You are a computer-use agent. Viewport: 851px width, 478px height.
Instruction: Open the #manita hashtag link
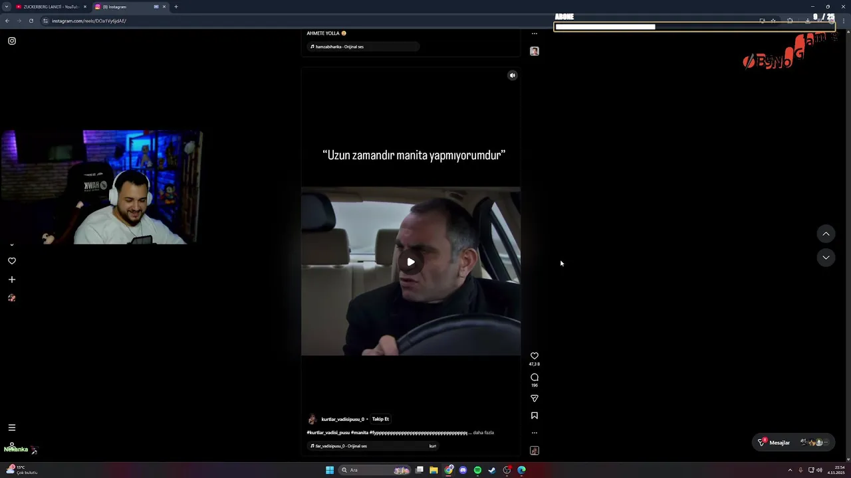pyautogui.click(x=360, y=433)
